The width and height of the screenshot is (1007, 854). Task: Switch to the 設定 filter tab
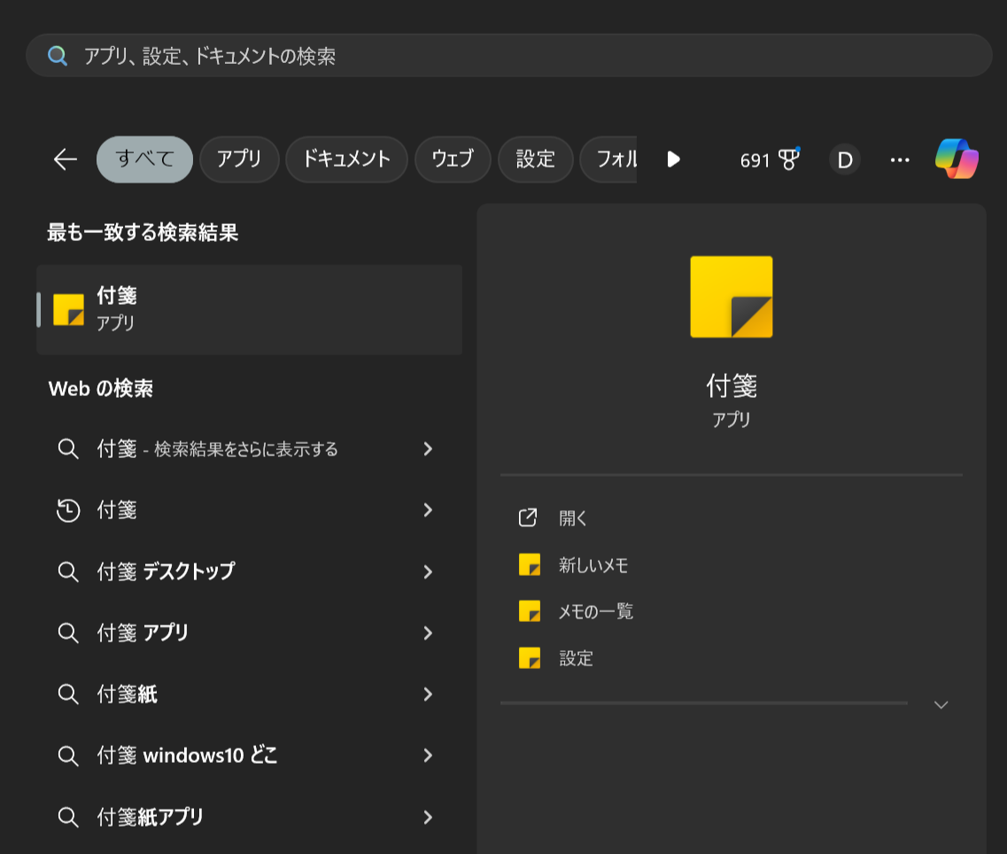(536, 159)
